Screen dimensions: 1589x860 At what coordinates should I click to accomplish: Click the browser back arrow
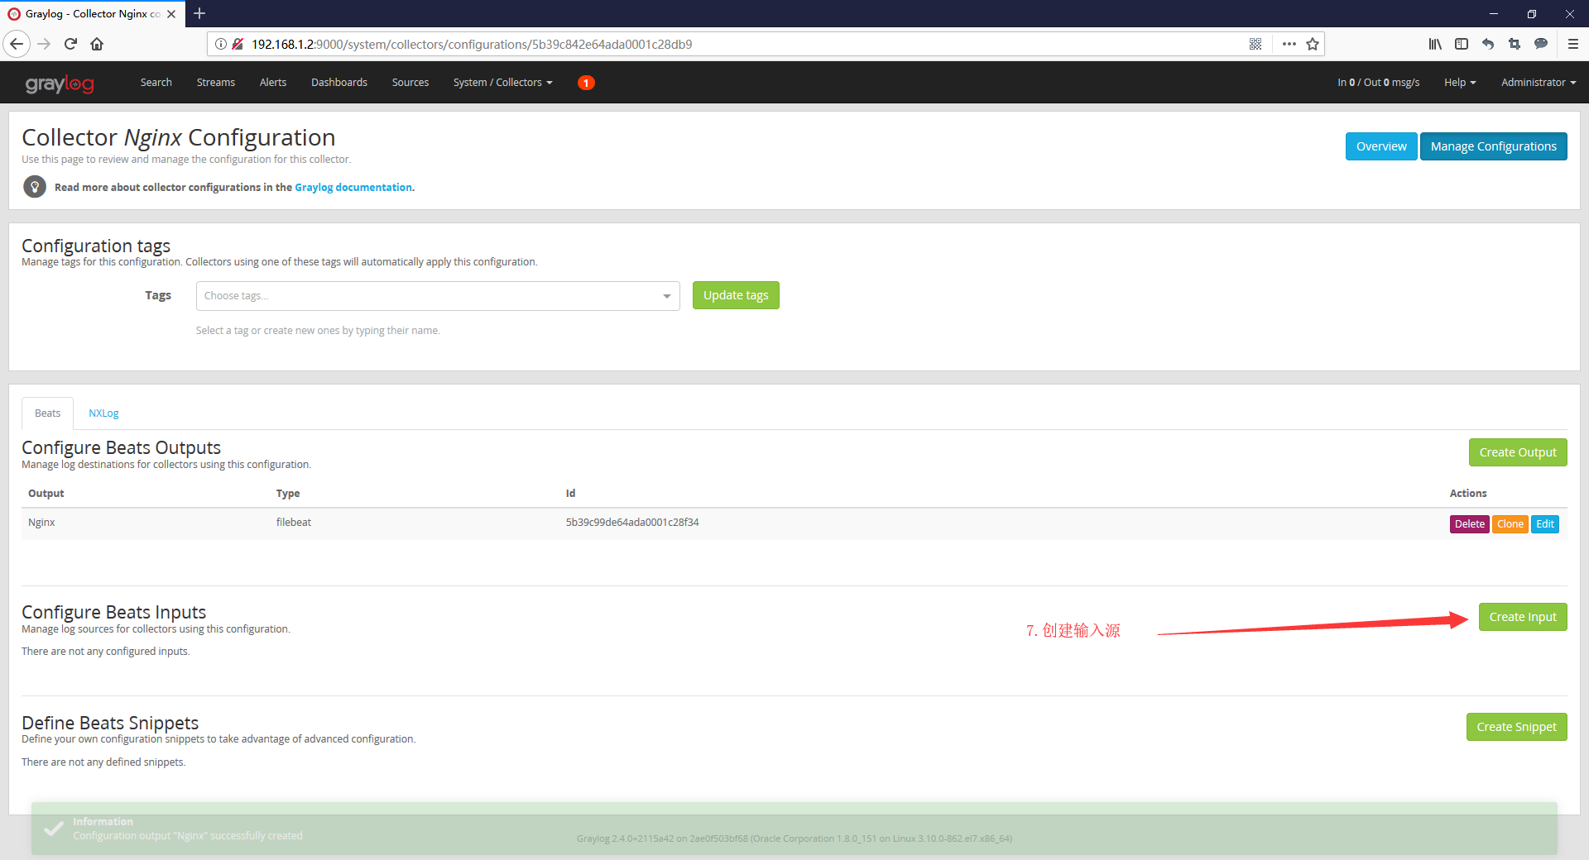click(x=17, y=44)
